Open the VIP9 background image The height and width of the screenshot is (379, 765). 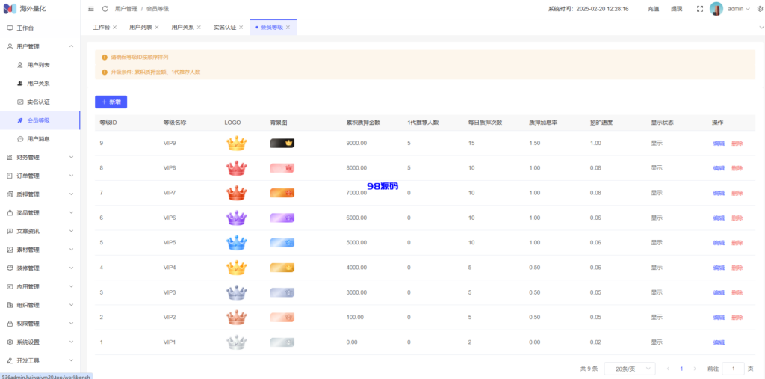[282, 143]
